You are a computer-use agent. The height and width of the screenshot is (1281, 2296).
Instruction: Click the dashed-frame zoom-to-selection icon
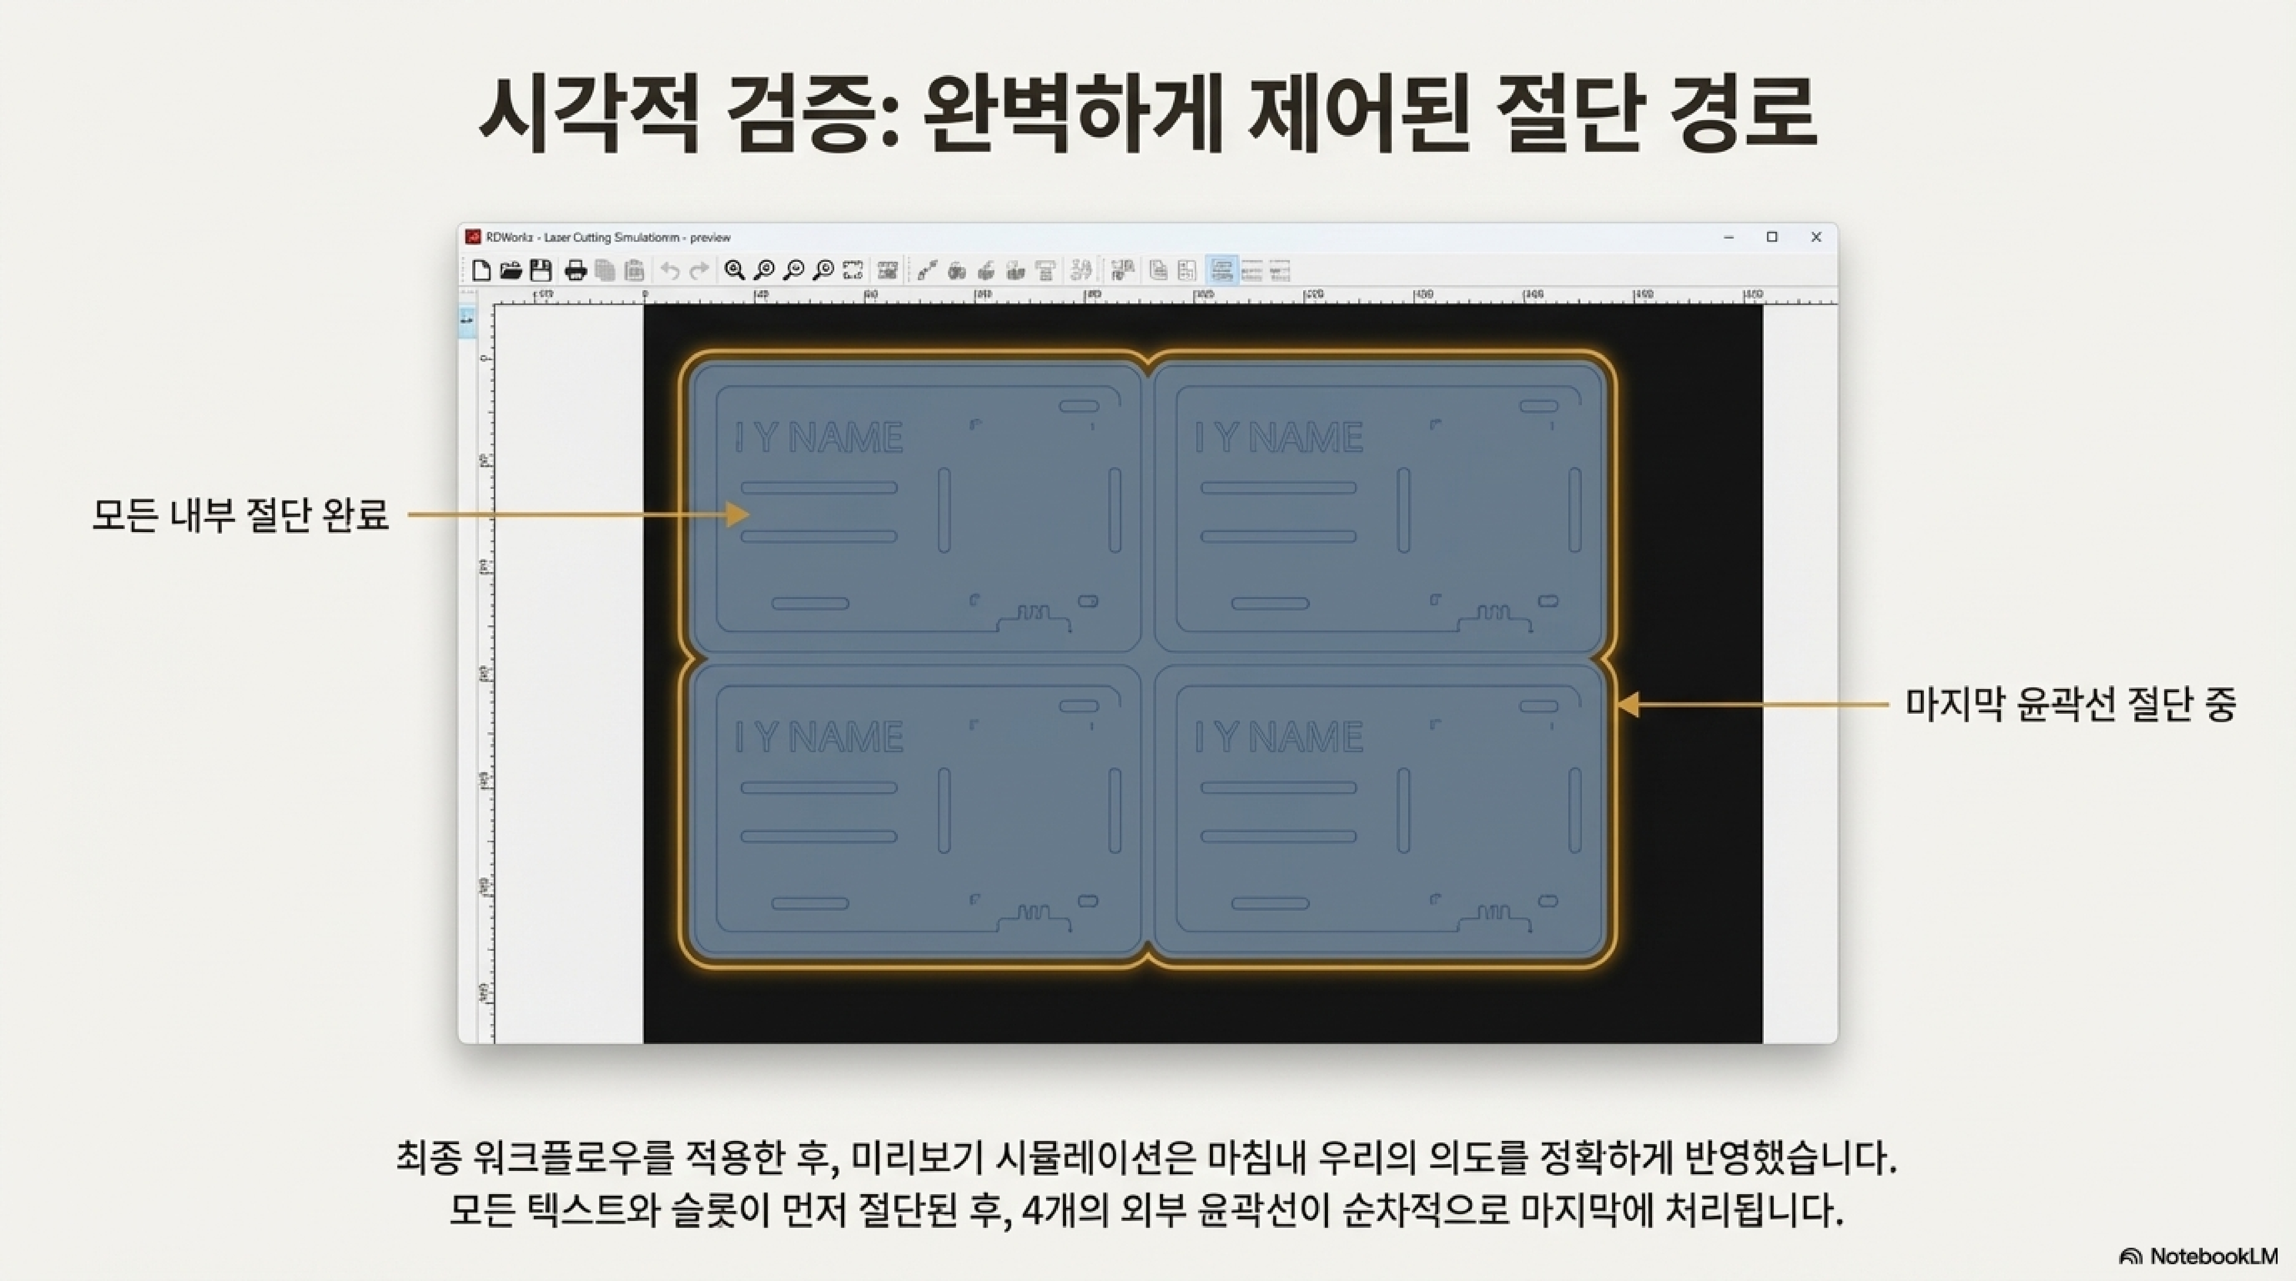point(853,270)
